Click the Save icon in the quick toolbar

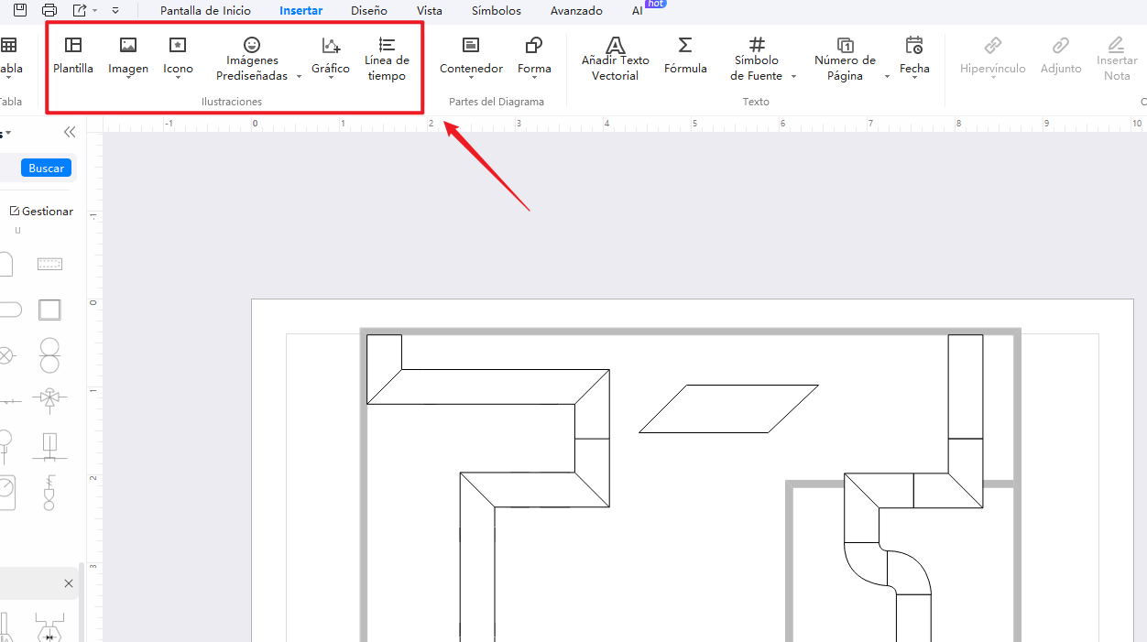tap(20, 10)
